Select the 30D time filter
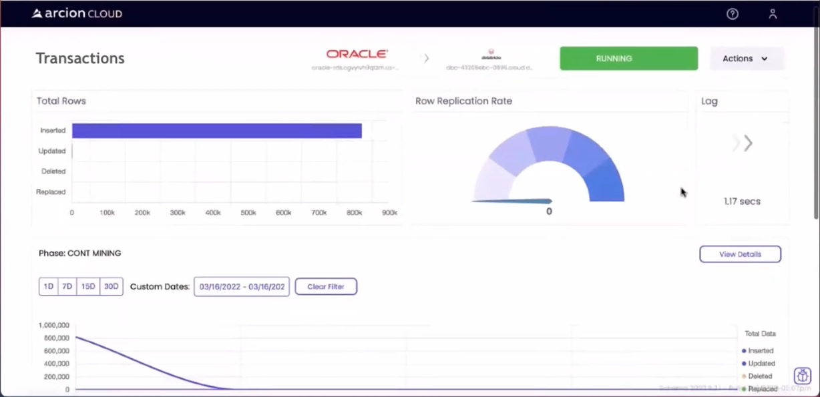820x397 pixels. [111, 286]
